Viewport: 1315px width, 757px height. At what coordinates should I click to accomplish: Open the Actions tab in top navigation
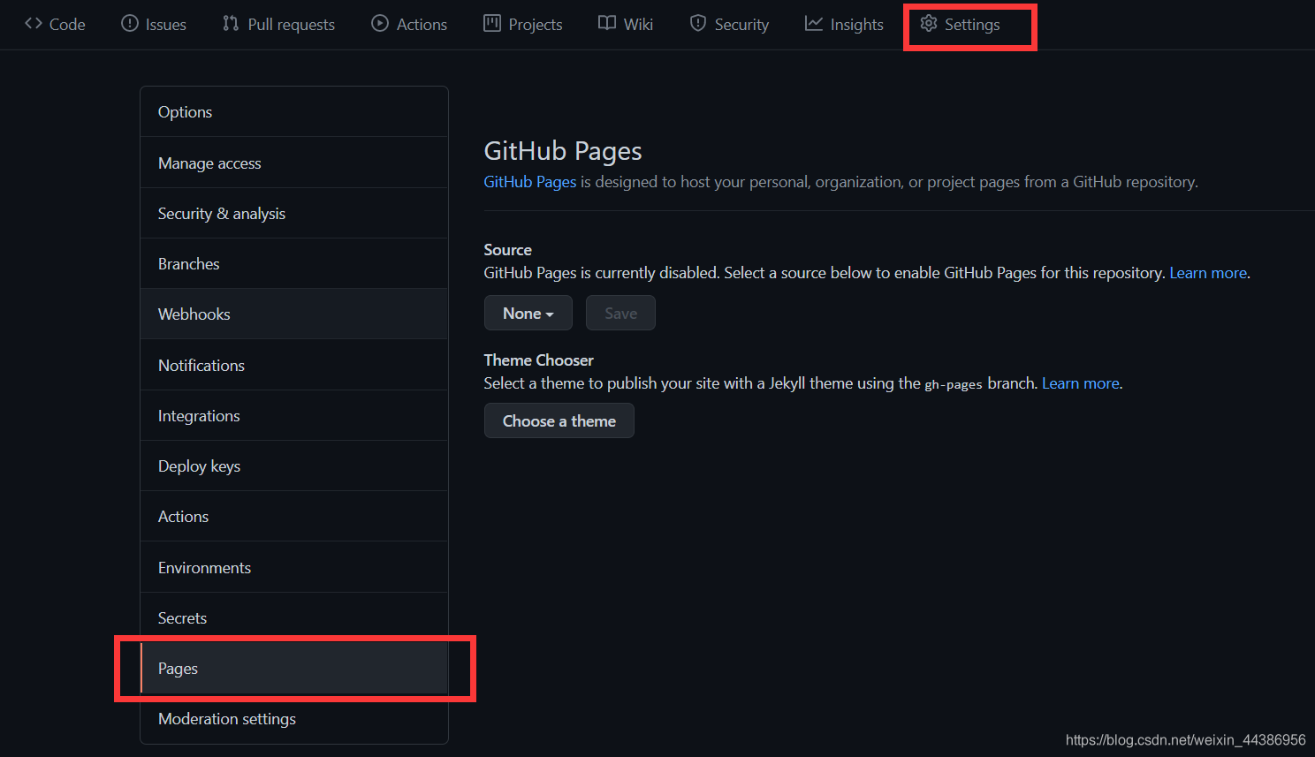pyautogui.click(x=409, y=25)
